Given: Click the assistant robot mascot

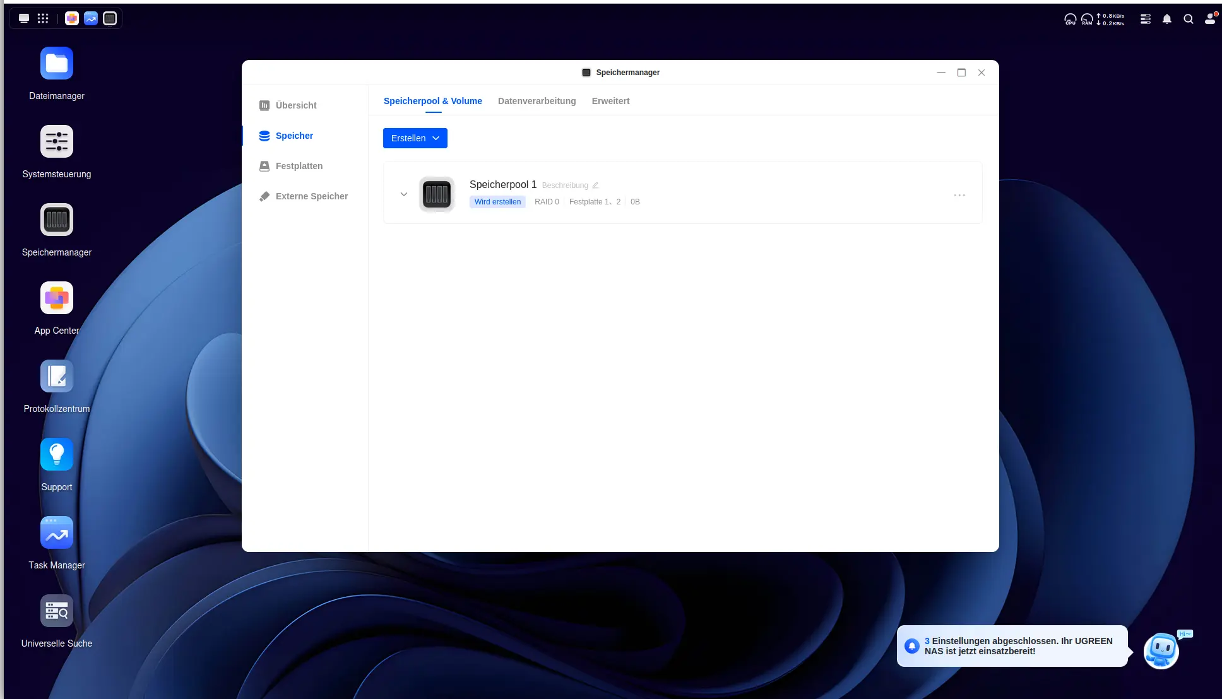Looking at the screenshot, I should coord(1161,650).
